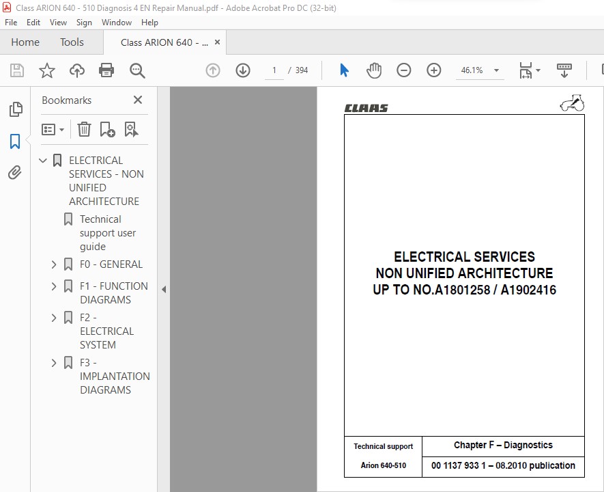
Task: Open the bookmark options menu
Action: (x=53, y=130)
